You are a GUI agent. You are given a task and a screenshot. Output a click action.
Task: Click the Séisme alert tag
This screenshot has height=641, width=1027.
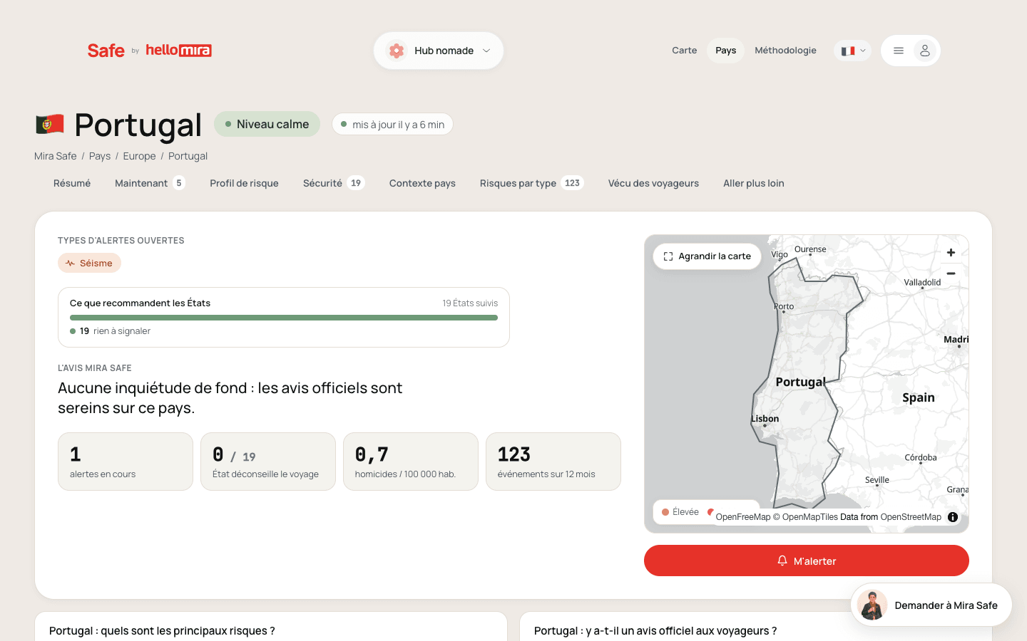click(89, 263)
